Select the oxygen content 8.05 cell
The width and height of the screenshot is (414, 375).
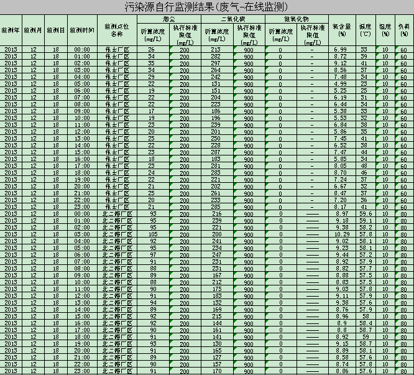(342, 166)
